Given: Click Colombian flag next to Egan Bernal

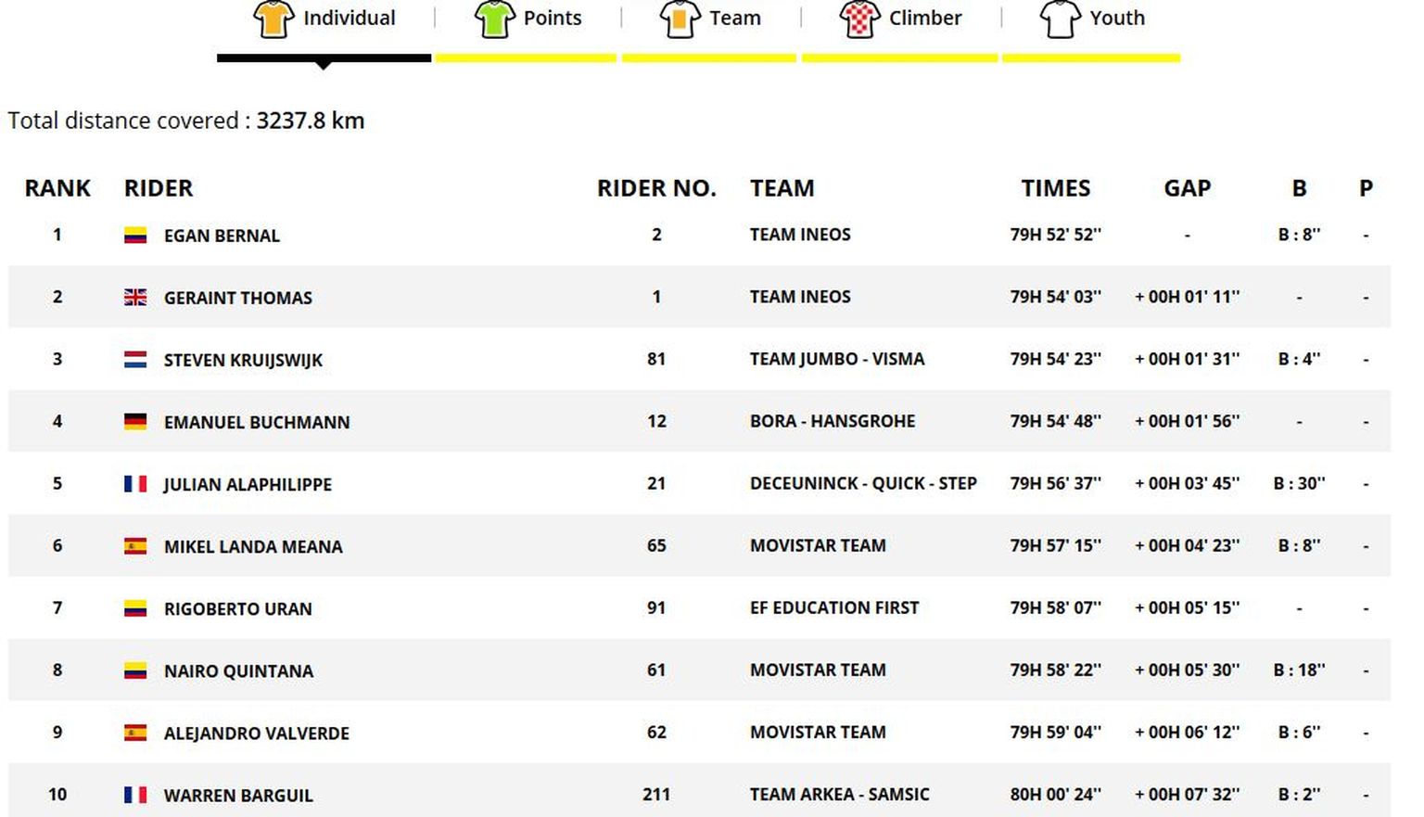Looking at the screenshot, I should click(135, 236).
